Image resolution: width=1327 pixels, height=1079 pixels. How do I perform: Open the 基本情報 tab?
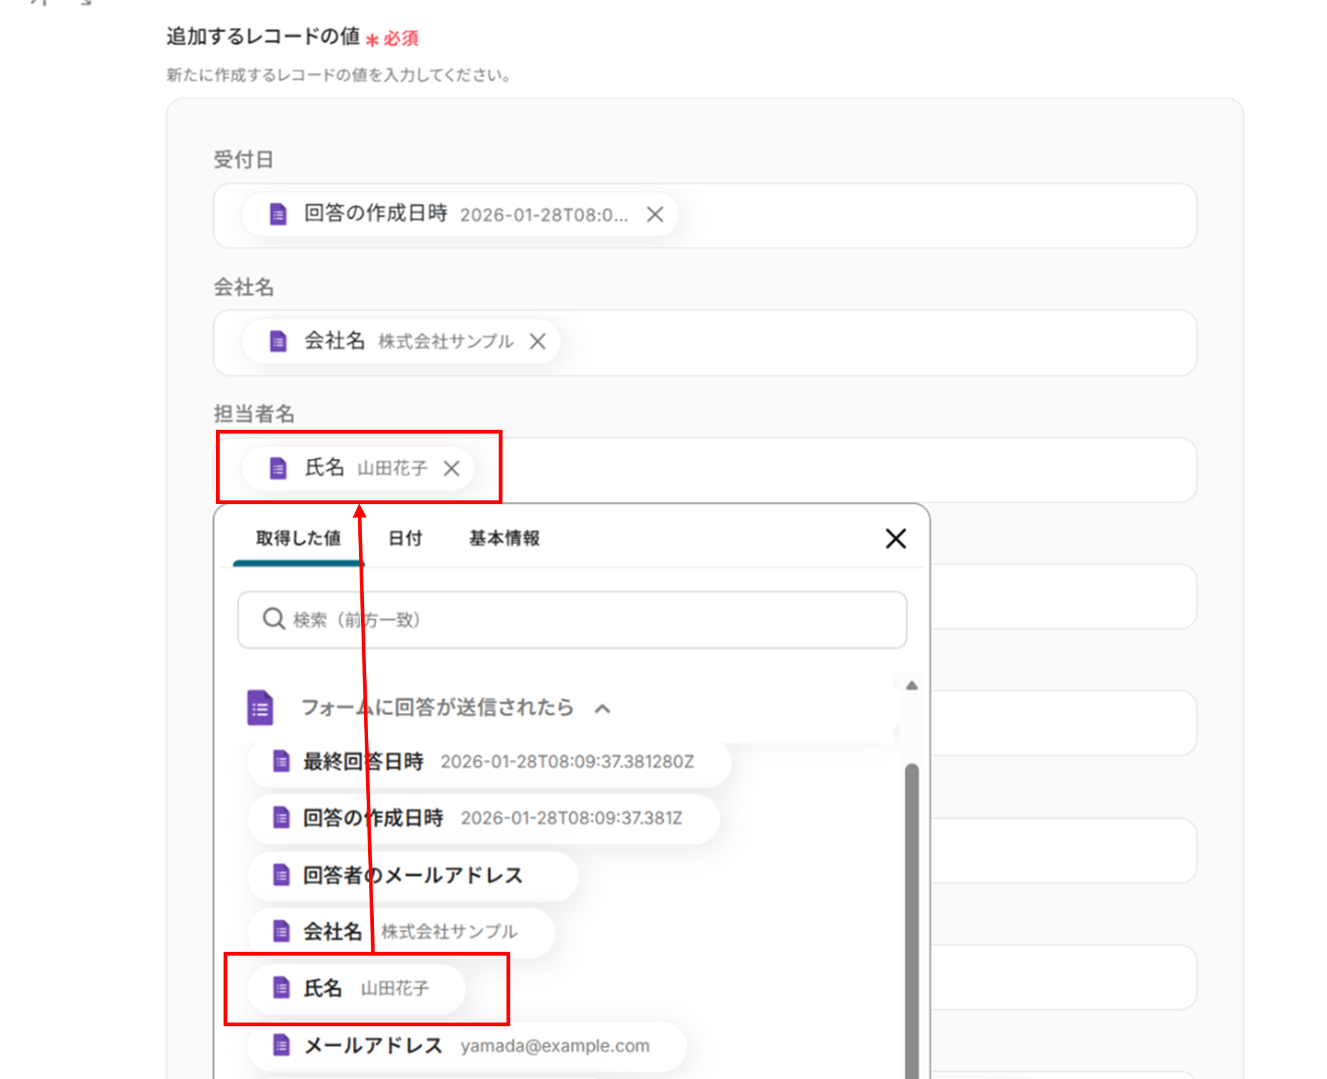click(x=504, y=538)
